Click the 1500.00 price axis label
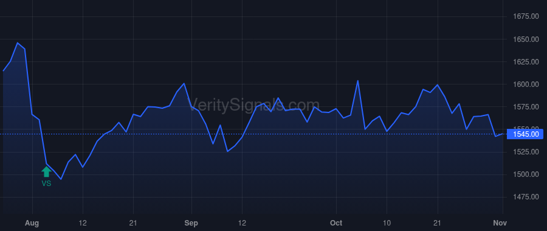 pos(526,174)
